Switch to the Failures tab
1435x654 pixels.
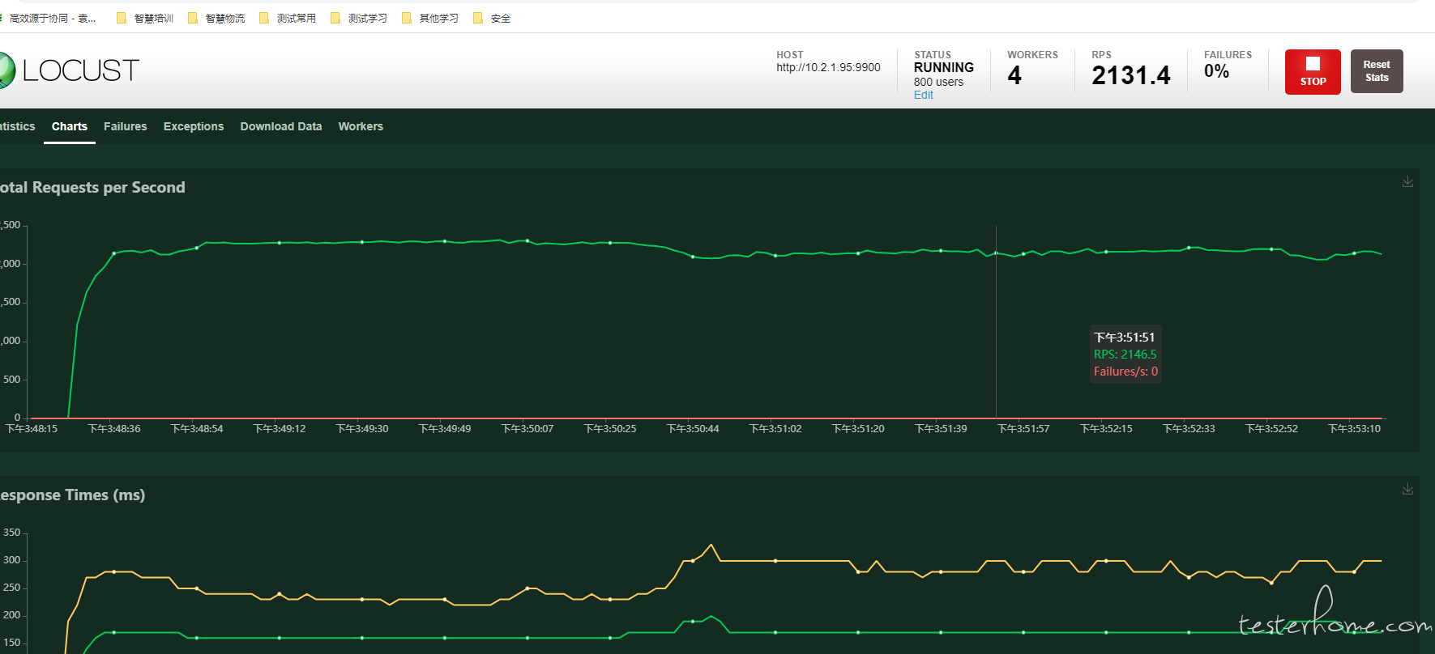tap(126, 126)
